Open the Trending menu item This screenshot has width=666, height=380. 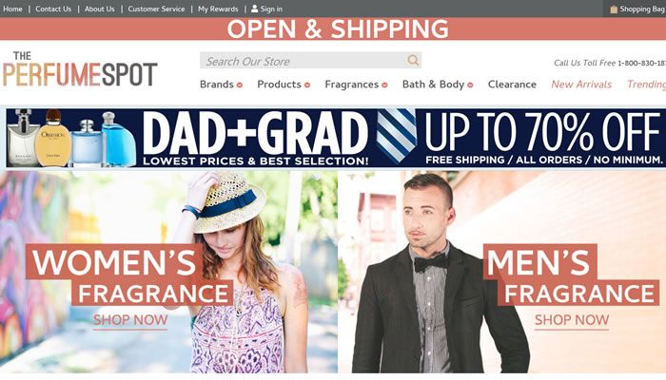[646, 85]
